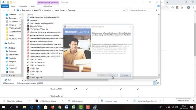Click Siguiente button in the installer wizard
This screenshot has height=110, width=196.
[x=112, y=75]
